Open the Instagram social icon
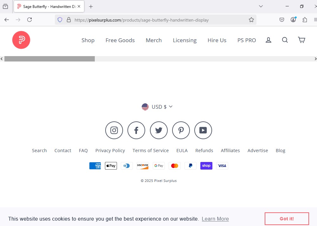 (x=114, y=130)
